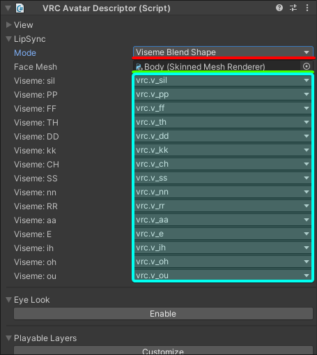The height and width of the screenshot is (355, 317).
Task: Click the C# script icon in header
Action: point(20,8)
